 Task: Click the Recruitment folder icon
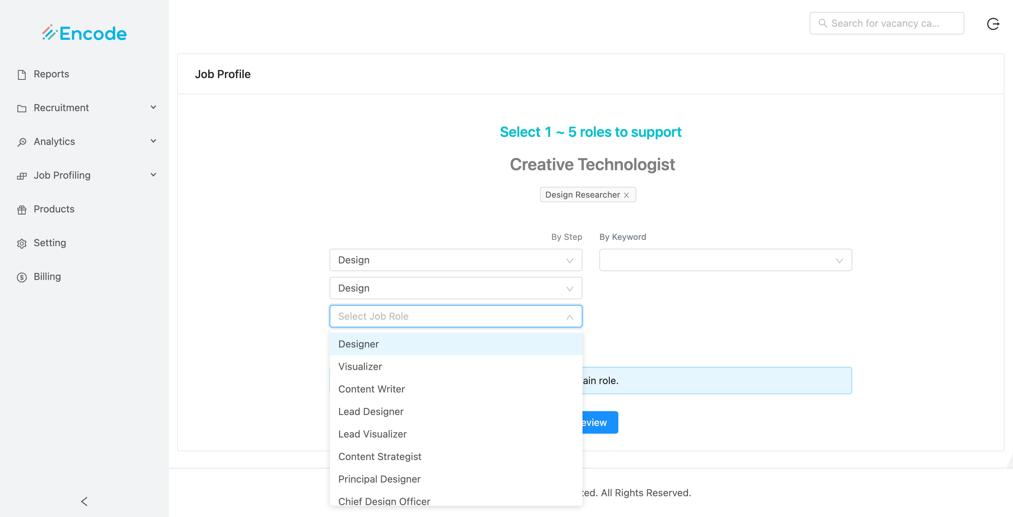pos(21,109)
